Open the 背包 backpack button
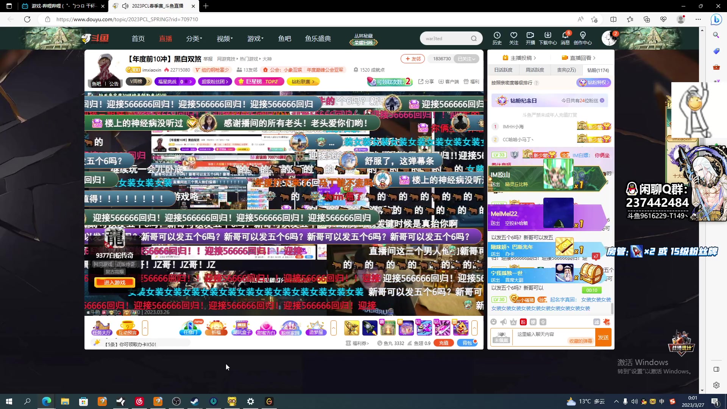Screen dimensions: 727x409 click(467, 343)
